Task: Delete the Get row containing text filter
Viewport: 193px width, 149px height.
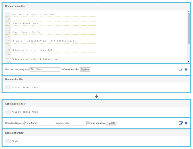Action: click(x=186, y=69)
